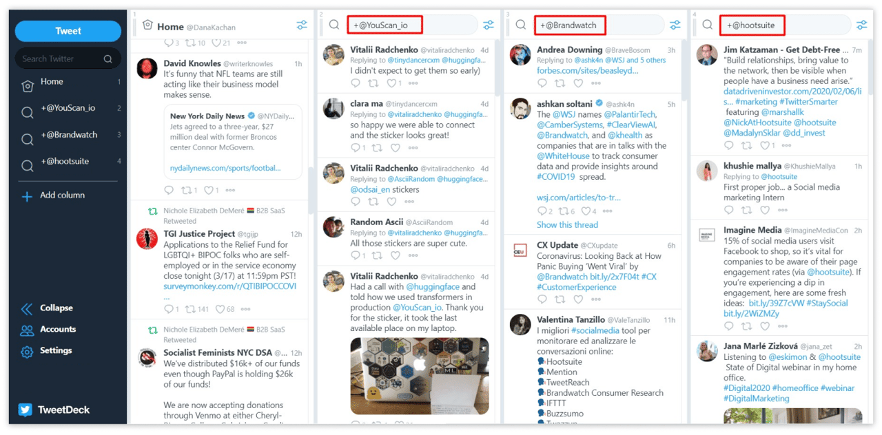Screen dimensions: 882x435
Task: Open filter options for the Home column
Action: [x=302, y=24]
